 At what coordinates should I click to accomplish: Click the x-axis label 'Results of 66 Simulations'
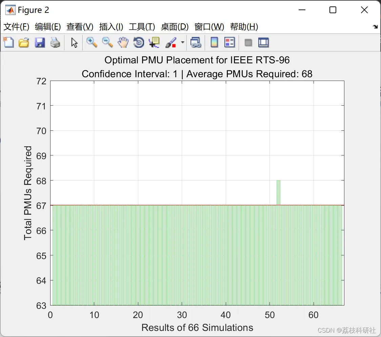[197, 328]
